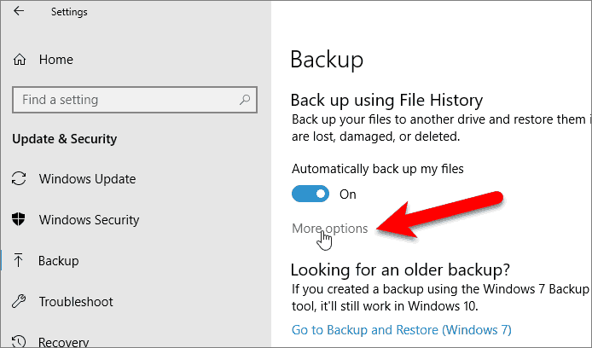This screenshot has width=592, height=348.
Task: Click the Home house icon
Action: pyautogui.click(x=19, y=60)
